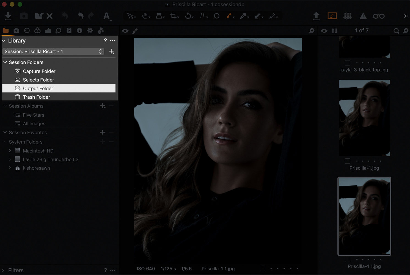
Task: Click the Import Images download icon
Action: pos(8,16)
